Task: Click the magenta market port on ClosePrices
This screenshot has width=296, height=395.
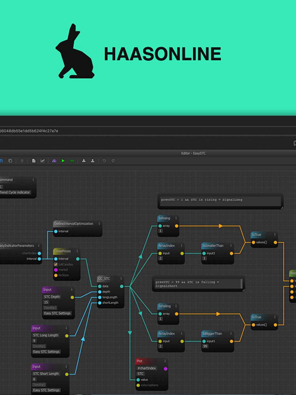Action: point(56,270)
